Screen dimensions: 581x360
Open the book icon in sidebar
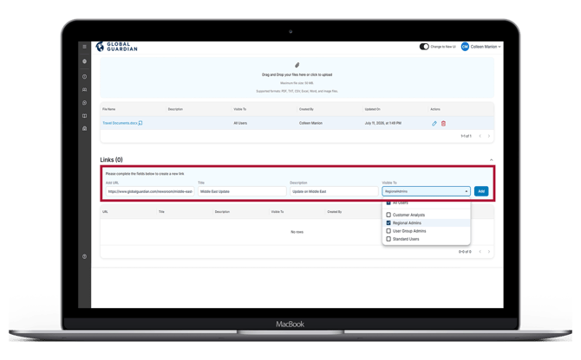pyautogui.click(x=84, y=116)
